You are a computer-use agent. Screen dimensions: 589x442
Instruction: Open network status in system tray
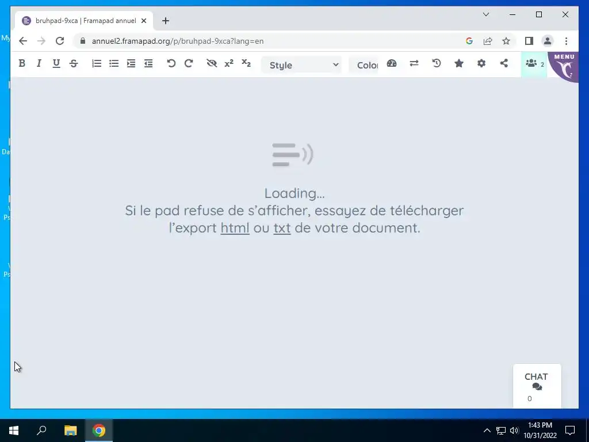(x=501, y=430)
